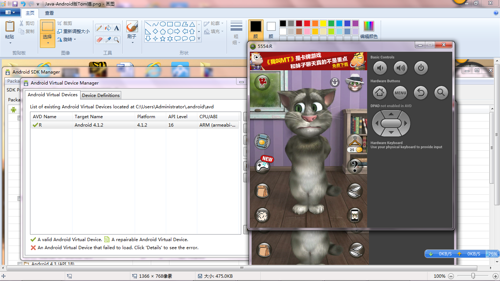Click zoom out minus button in status bar
This screenshot has width=500, height=281.
coord(451,276)
